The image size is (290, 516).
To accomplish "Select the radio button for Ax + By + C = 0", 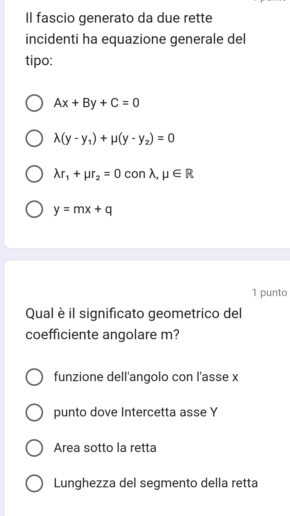I will click(x=34, y=103).
